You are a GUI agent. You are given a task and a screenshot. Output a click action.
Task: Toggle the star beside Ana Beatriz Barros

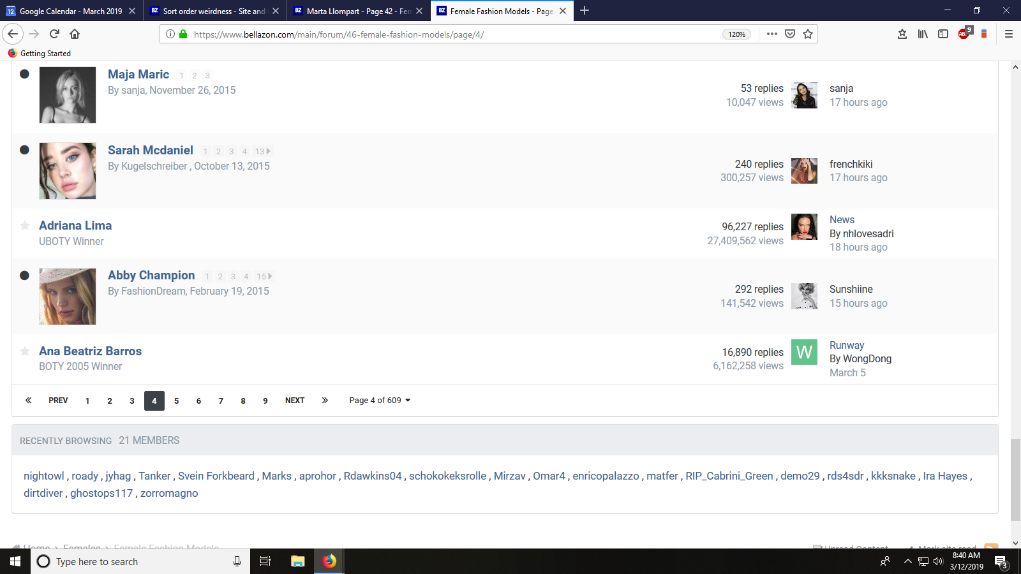(25, 351)
